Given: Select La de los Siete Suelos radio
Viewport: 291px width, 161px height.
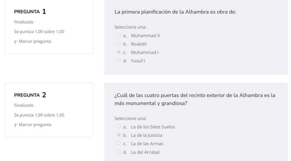Looking at the screenshot, I should pyautogui.click(x=119, y=127).
